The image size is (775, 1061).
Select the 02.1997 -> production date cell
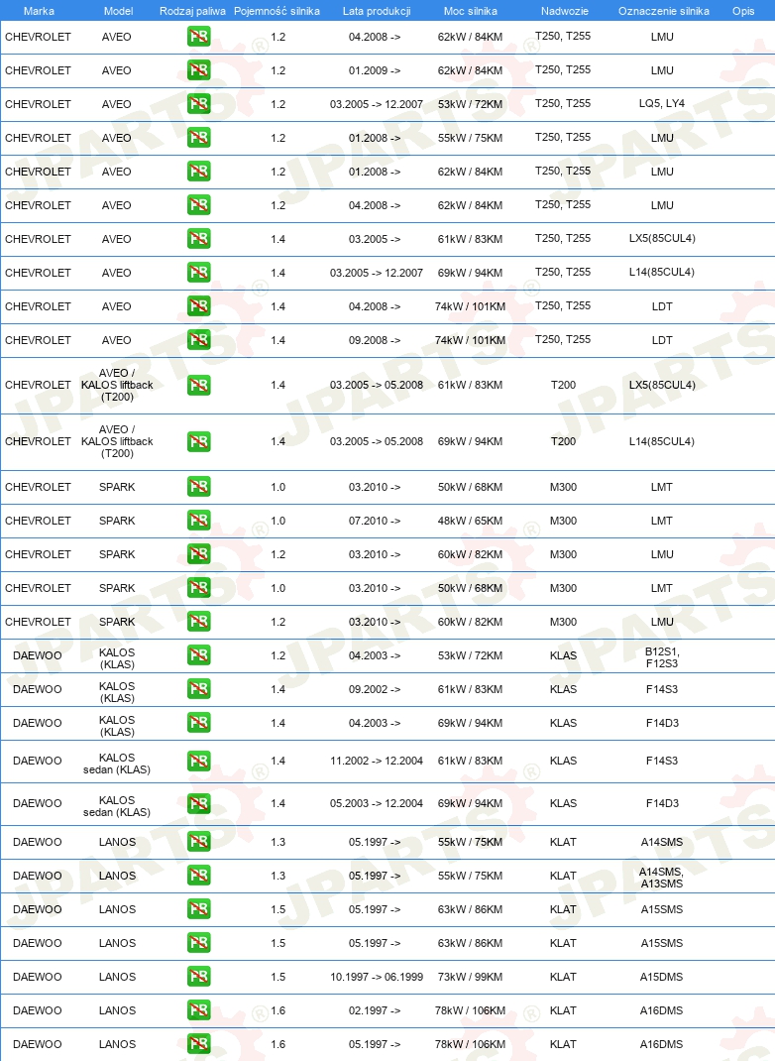pos(375,1011)
